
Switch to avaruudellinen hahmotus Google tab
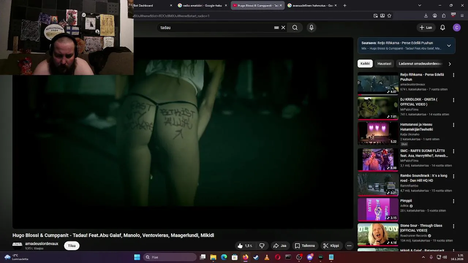tap(312, 5)
